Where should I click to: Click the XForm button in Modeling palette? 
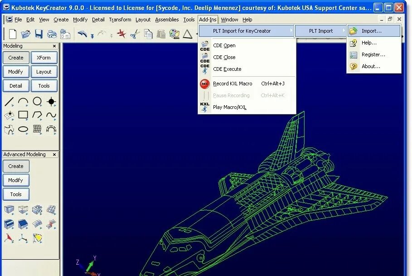(x=44, y=58)
